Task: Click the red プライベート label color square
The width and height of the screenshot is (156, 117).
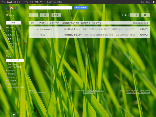Action: tap(25, 43)
